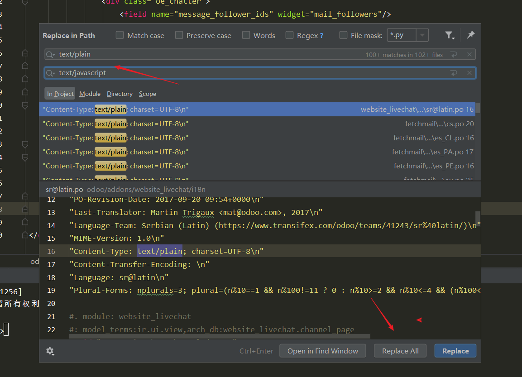
Task: Select the es_PA.po 17 result row
Action: pos(257,152)
